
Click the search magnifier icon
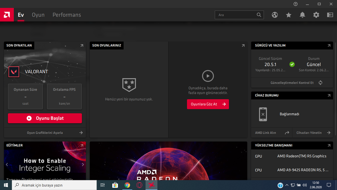(x=259, y=15)
